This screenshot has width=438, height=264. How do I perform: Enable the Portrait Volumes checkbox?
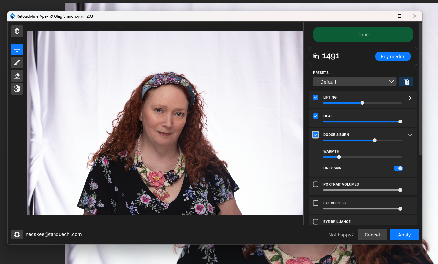click(x=316, y=184)
